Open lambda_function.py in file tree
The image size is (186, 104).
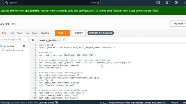[14, 50]
